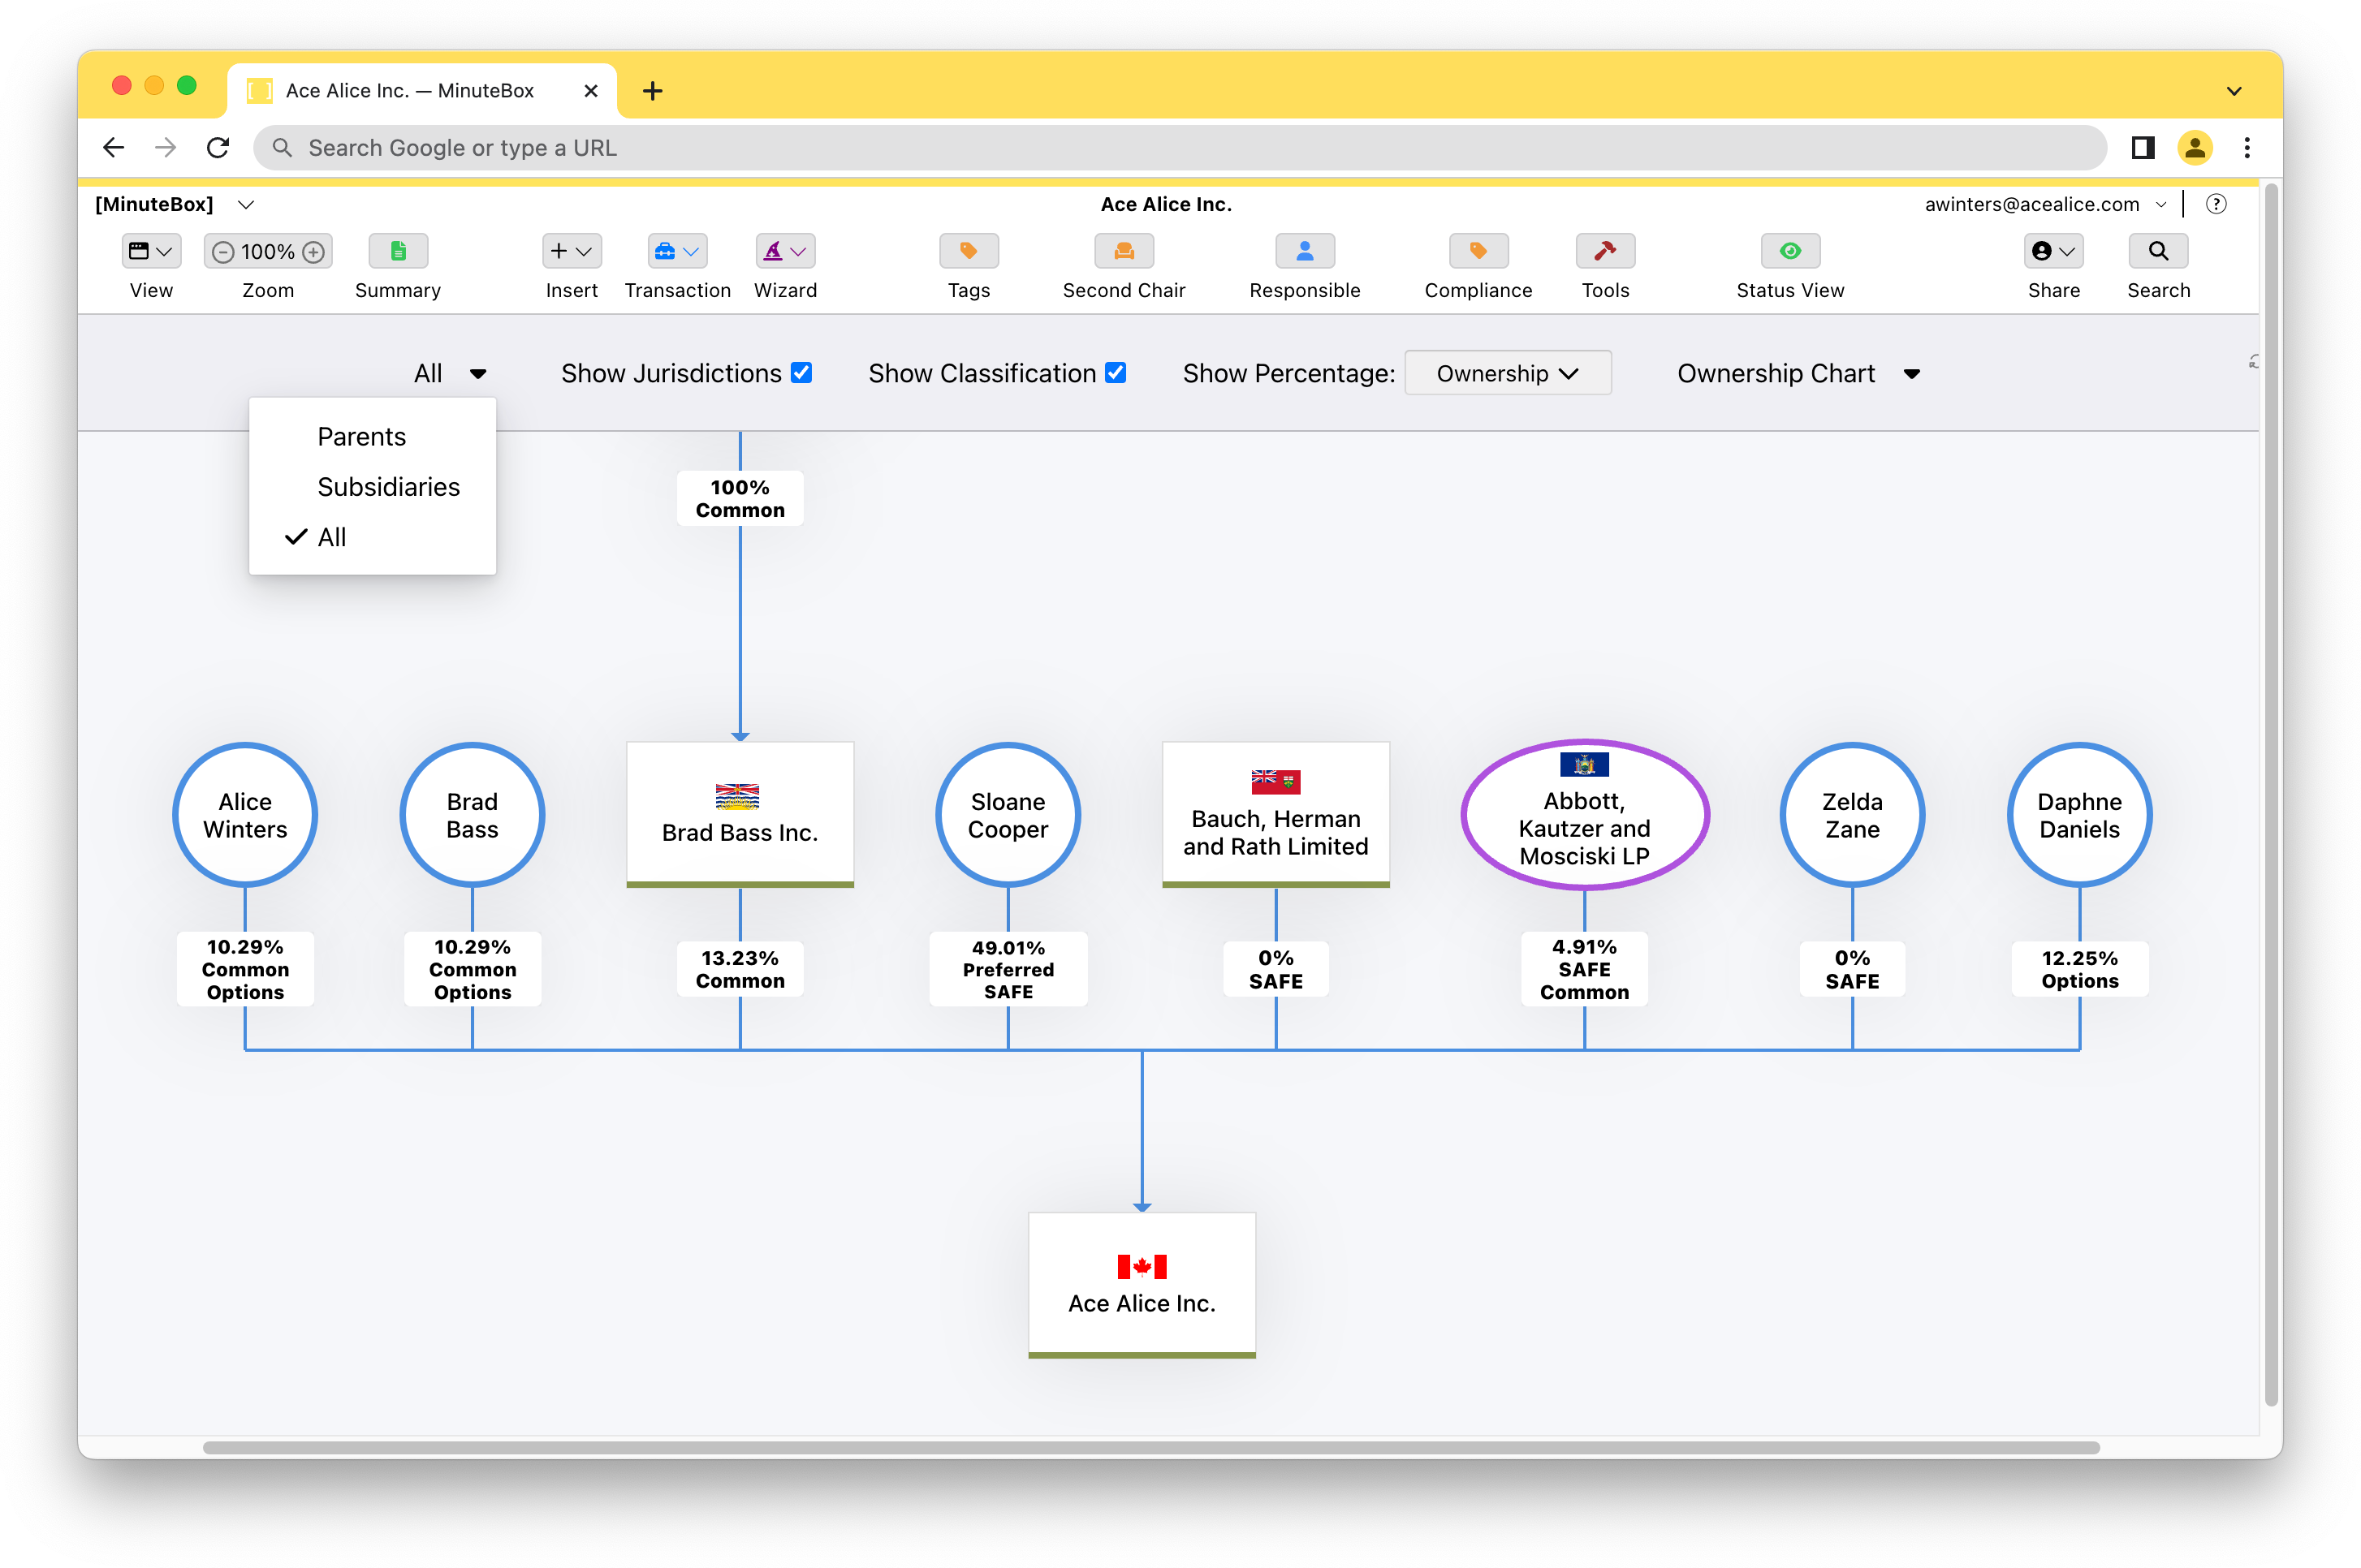Screen dimensions: 2361x1568
Task: Click the 49.01% Preferred SAFE label
Action: click(x=1008, y=969)
